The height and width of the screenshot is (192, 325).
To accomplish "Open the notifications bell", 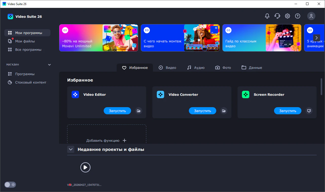I will coord(267,16).
